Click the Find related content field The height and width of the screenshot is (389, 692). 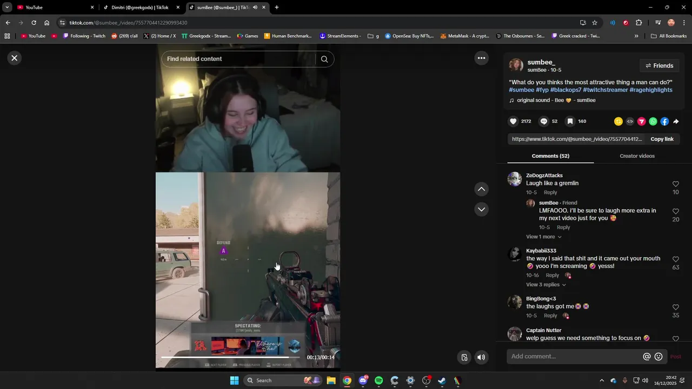pos(238,59)
